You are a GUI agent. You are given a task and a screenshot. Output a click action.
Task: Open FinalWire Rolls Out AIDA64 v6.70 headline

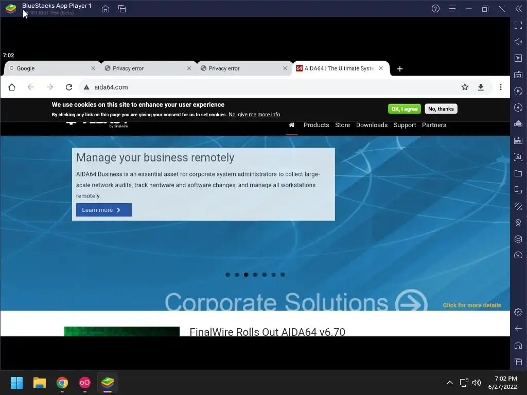(x=267, y=332)
